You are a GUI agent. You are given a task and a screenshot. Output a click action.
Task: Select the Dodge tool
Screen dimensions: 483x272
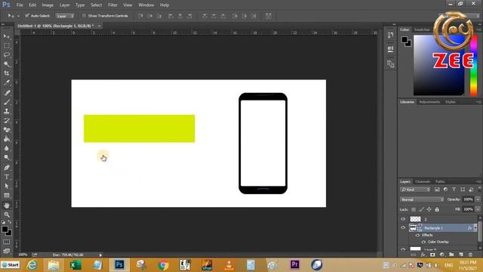pos(7,158)
